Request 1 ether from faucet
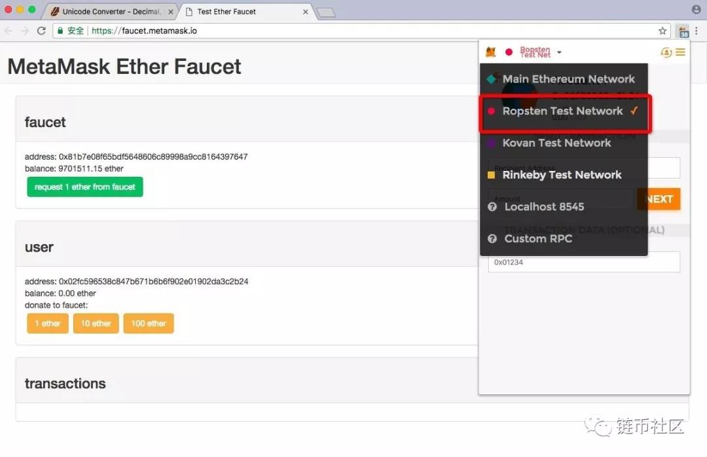Viewport: 707px width, 457px height. point(85,187)
